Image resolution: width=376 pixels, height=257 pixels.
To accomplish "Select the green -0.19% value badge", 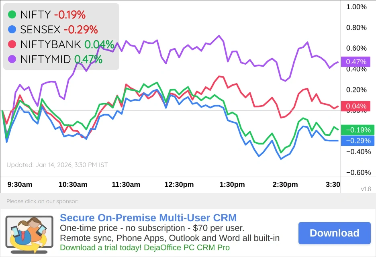I will click(x=358, y=130).
